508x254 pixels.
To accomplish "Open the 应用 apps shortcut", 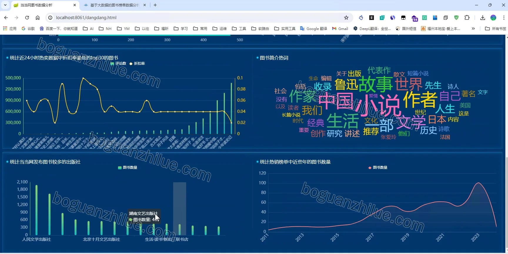I will coord(10,29).
